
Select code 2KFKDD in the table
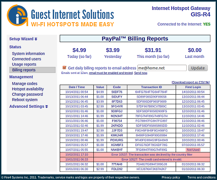coord(117,126)
